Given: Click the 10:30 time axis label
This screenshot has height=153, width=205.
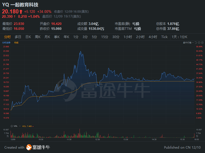Looking at the screenshot, I should pos(41,140).
